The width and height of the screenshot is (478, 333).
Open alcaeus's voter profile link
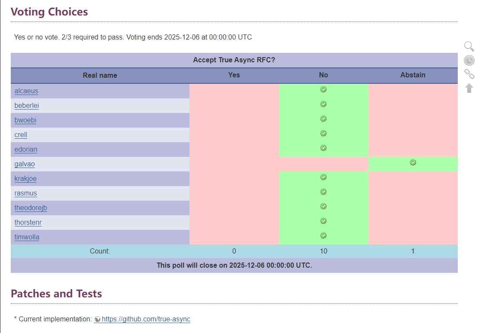pyautogui.click(x=26, y=91)
